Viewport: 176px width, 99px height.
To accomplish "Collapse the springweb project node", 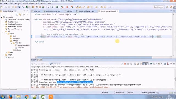I will click(x=2, y=17).
